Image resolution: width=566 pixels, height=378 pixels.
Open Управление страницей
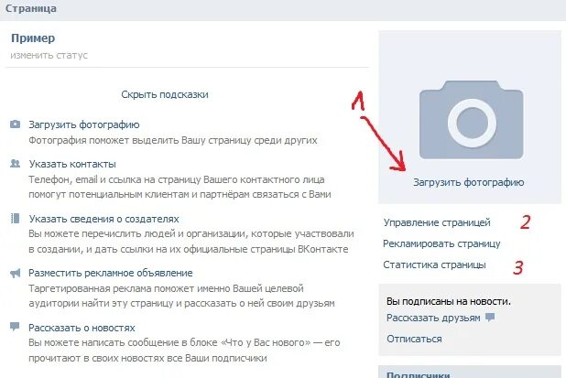click(437, 222)
